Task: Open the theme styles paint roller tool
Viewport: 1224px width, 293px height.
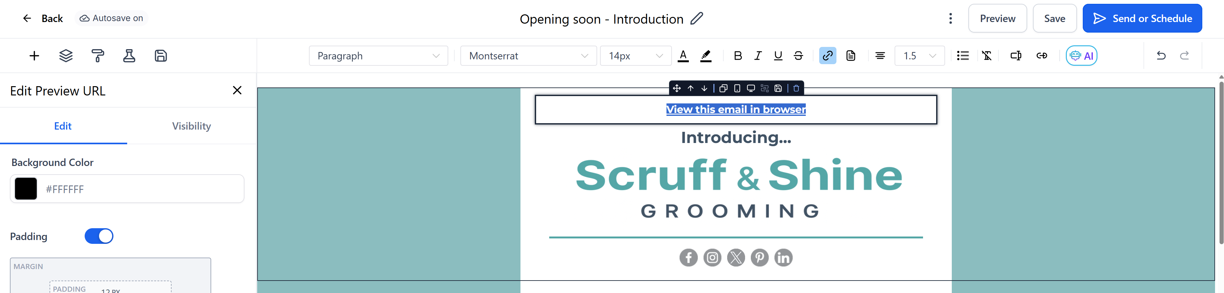Action: coord(98,56)
